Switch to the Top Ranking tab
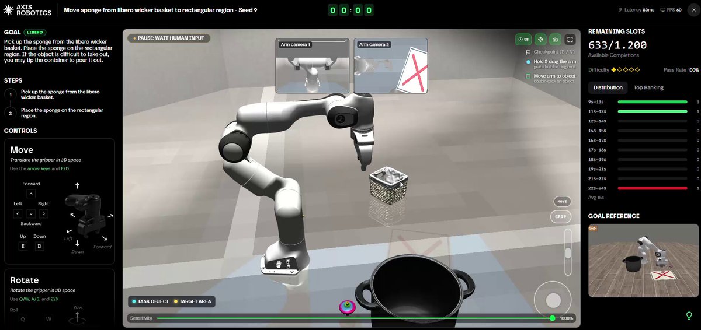The width and height of the screenshot is (701, 330). 648,87
